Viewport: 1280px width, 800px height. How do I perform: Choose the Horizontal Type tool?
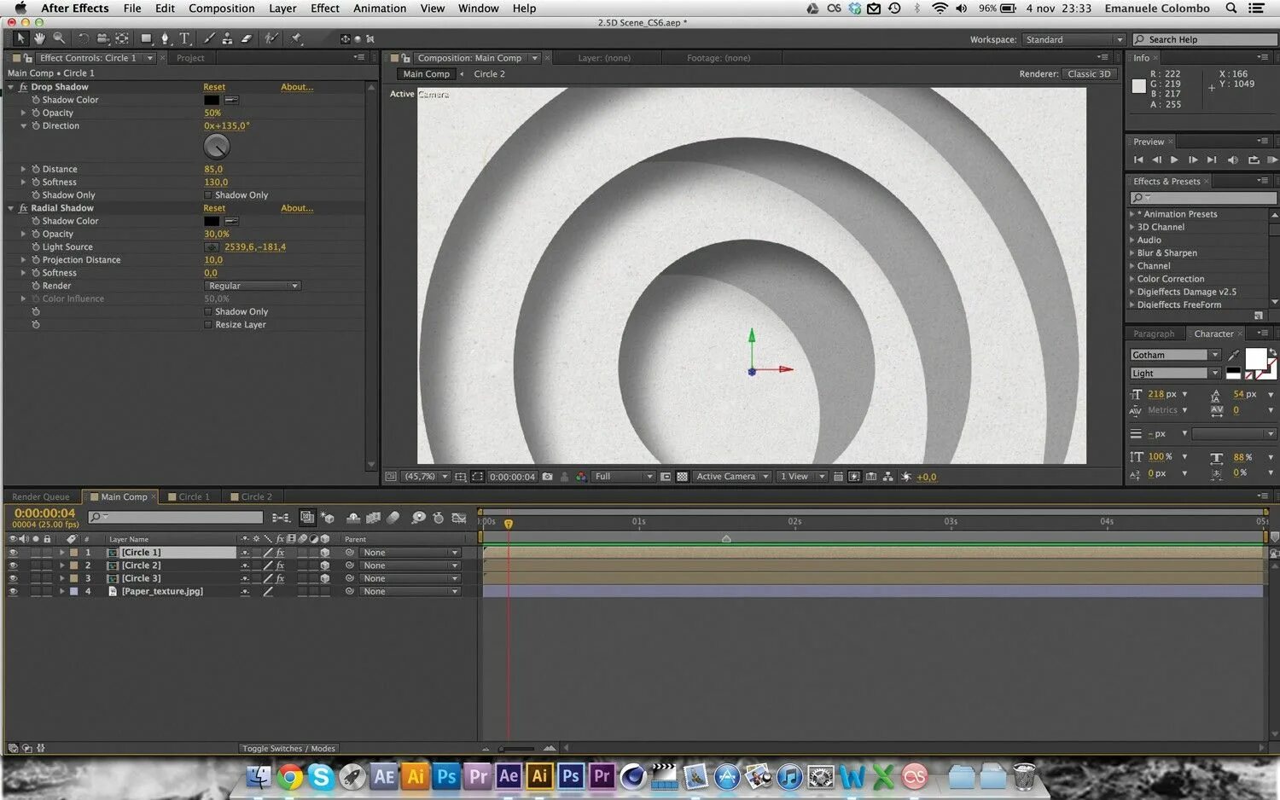point(184,38)
